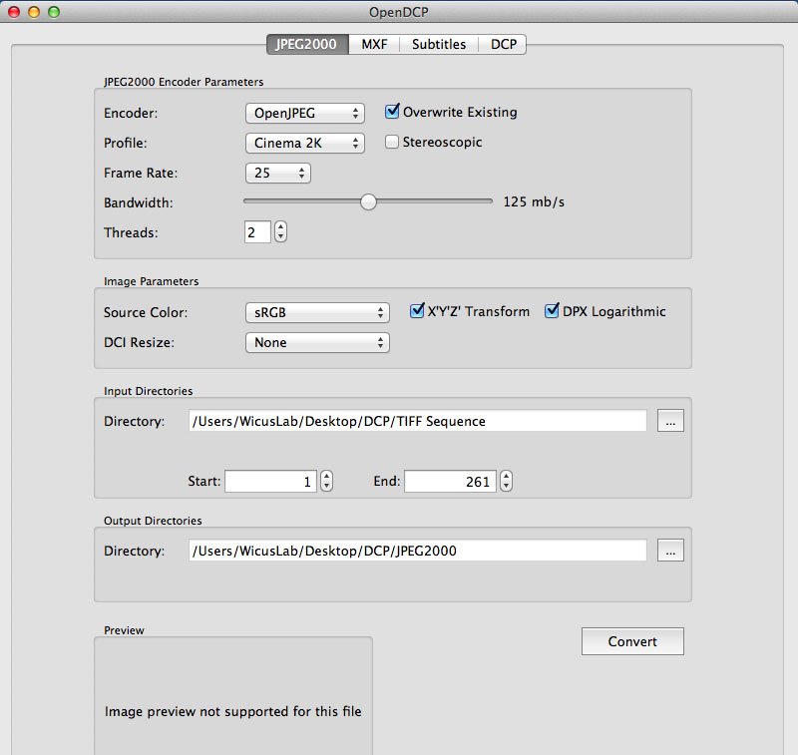Decrement the End frame value
Viewport: 798px width, 755px height.
(x=506, y=487)
